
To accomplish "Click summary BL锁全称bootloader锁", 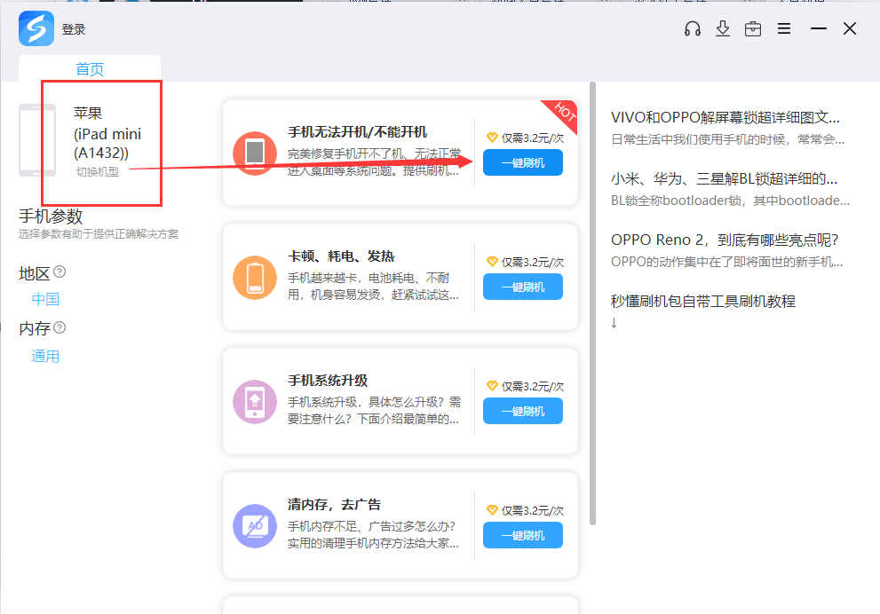I will (x=730, y=201).
